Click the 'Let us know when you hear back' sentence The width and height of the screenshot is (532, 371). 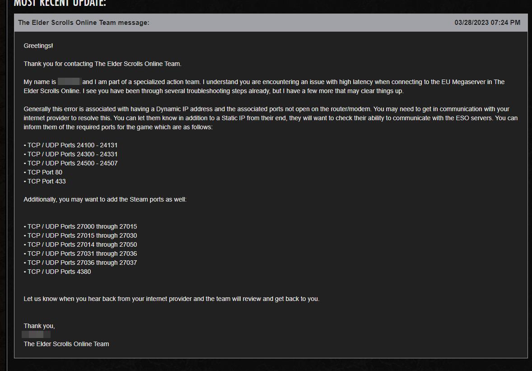pos(172,299)
